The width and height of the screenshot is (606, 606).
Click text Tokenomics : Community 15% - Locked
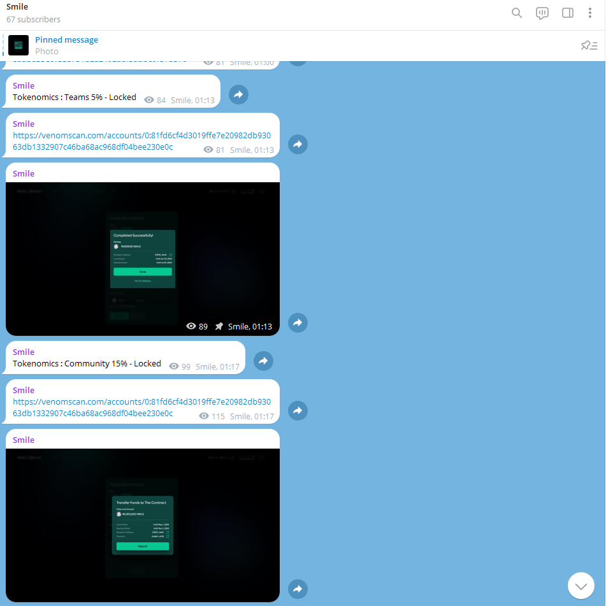point(87,363)
